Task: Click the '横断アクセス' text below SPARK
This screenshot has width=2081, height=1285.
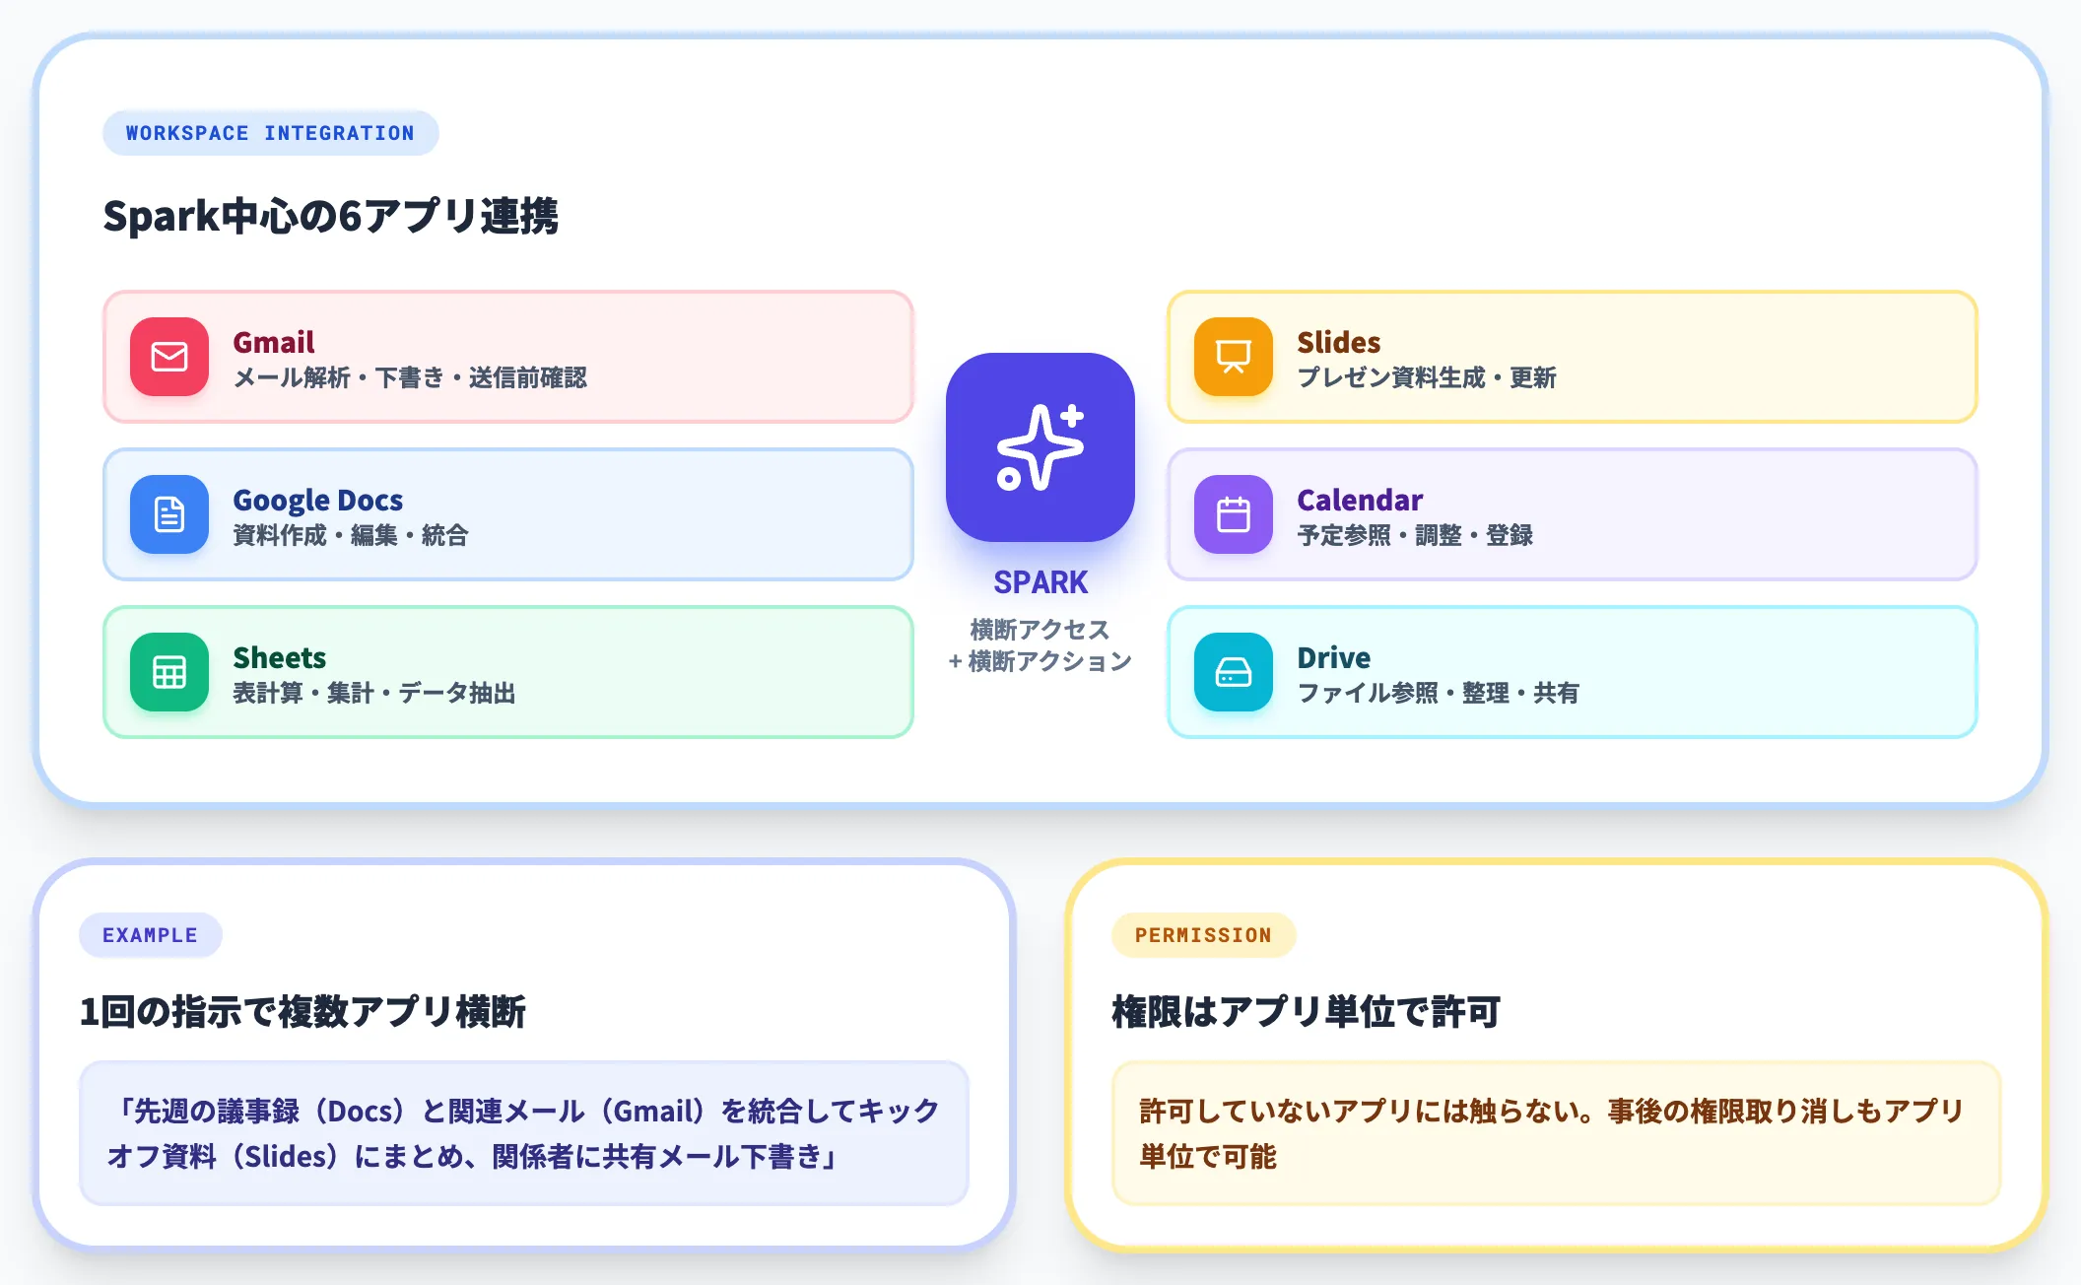Action: 1040,630
